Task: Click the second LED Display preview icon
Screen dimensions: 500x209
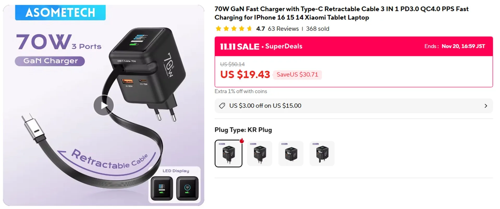Action: click(187, 188)
